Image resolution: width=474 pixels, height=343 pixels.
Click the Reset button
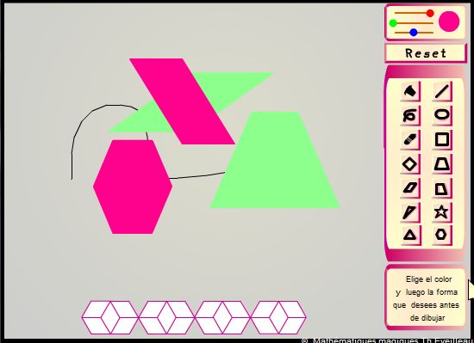coord(426,53)
